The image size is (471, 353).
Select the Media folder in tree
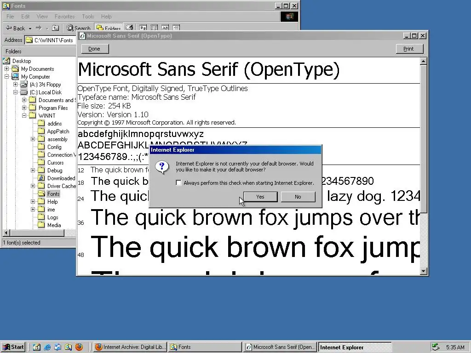pos(54,225)
